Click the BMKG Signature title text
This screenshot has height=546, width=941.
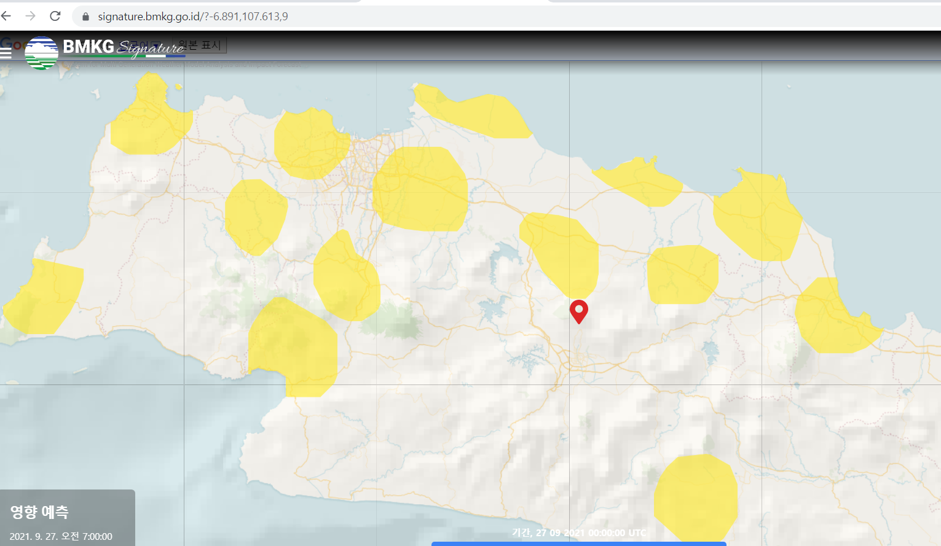point(123,47)
